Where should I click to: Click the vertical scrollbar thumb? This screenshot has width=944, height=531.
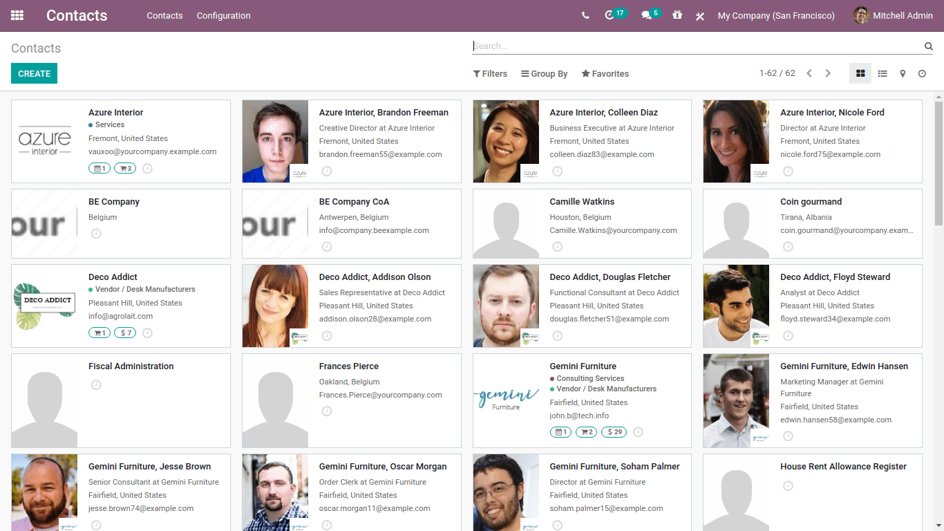(938, 162)
